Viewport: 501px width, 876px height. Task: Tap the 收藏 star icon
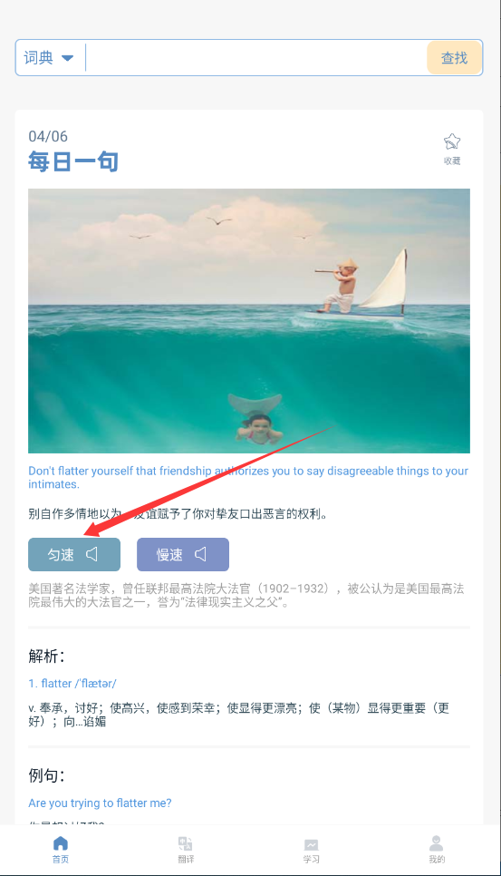pos(452,141)
